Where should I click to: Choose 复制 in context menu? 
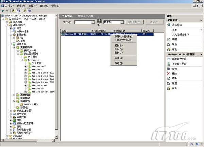tap(124, 45)
